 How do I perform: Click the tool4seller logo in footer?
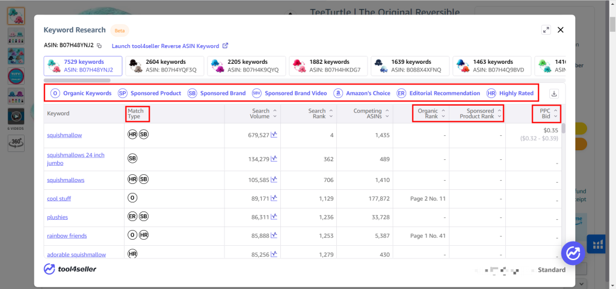(x=70, y=269)
